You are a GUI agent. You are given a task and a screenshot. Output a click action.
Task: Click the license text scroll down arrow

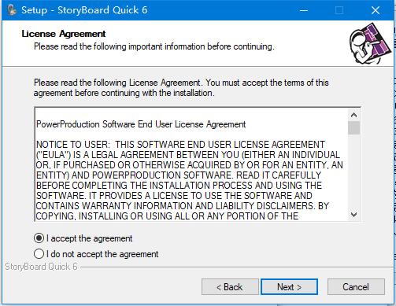click(353, 215)
